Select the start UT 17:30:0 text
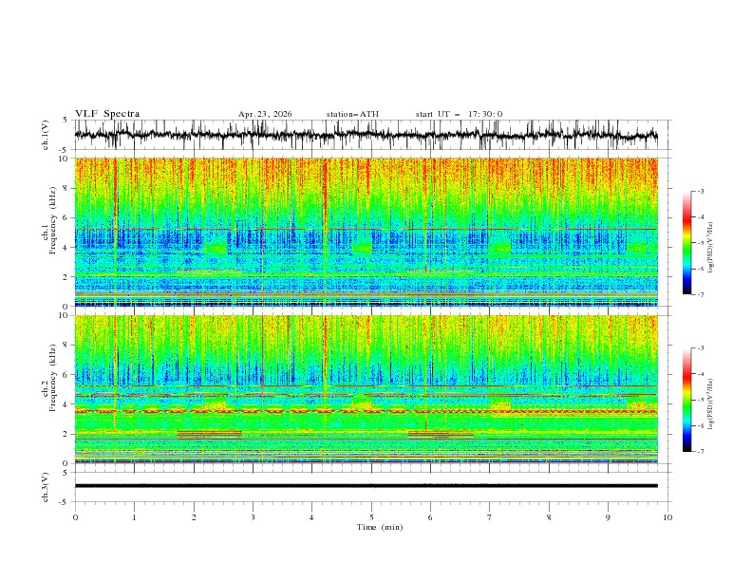Screen dimensions: 752x581 click(x=459, y=114)
